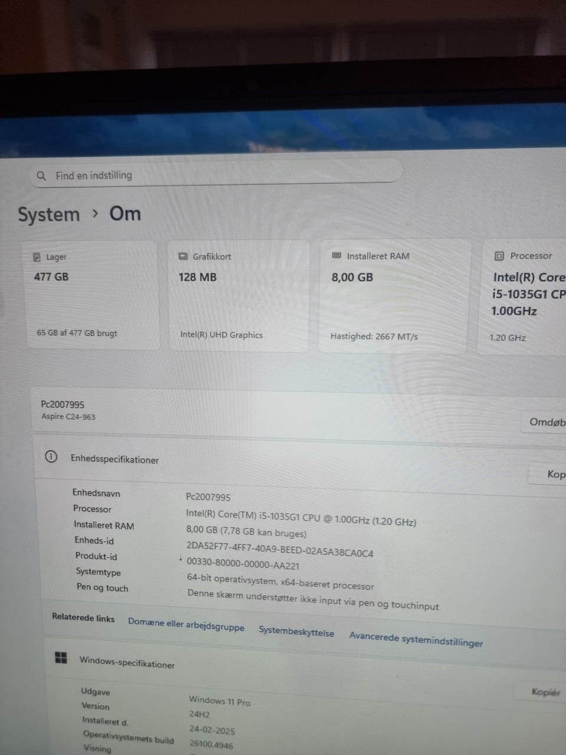Viewport: 566px width, 755px height.
Task: Select the processor value i5-1035G1 CPU row
Action: coord(301,517)
